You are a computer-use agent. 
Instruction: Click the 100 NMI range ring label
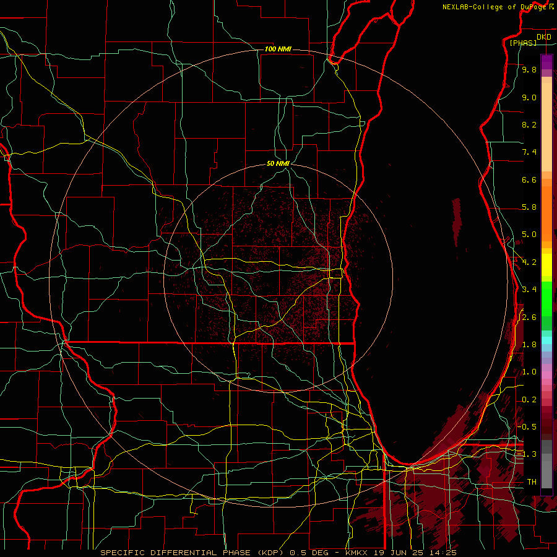click(x=278, y=49)
